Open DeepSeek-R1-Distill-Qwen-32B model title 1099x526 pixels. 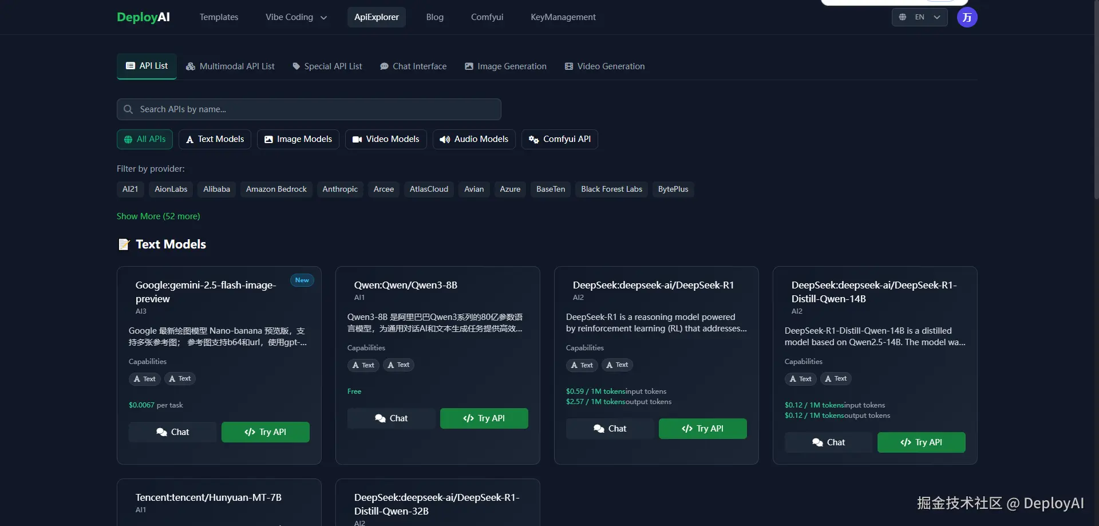pyautogui.click(x=437, y=504)
